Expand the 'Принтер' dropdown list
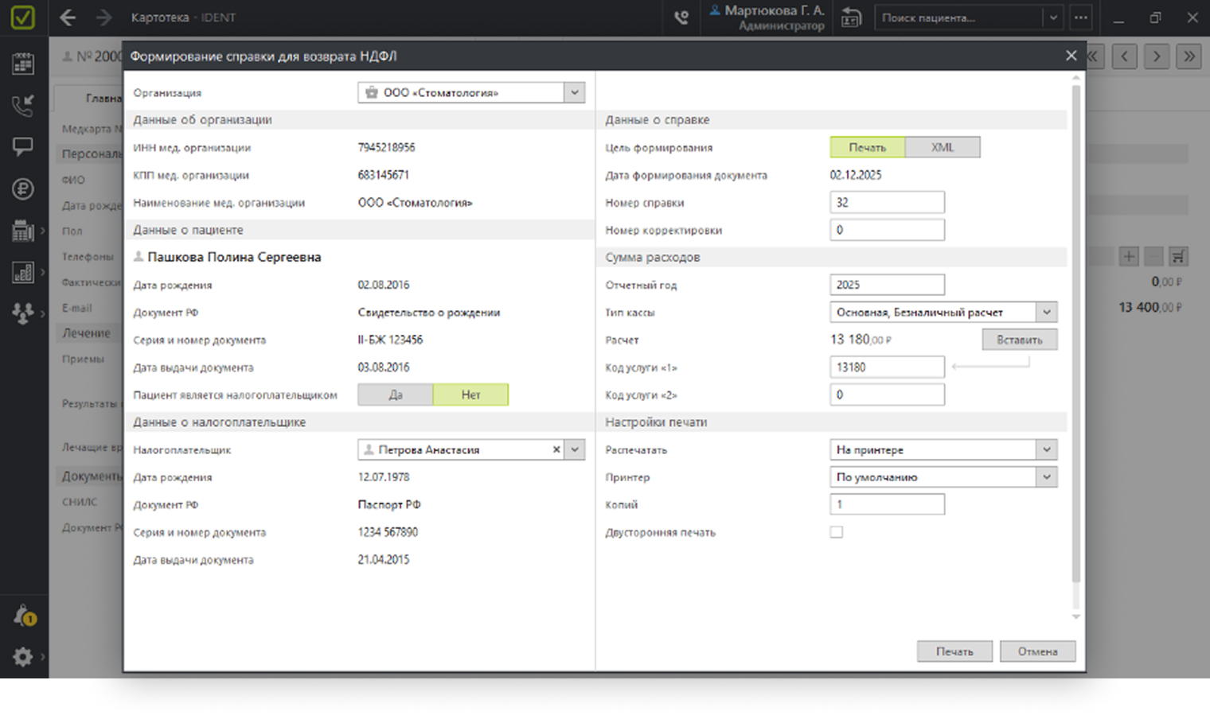 coord(1047,477)
